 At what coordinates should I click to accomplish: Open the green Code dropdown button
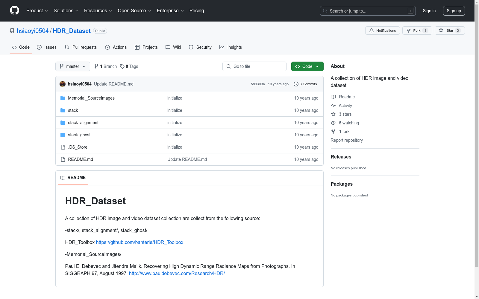tap(307, 66)
